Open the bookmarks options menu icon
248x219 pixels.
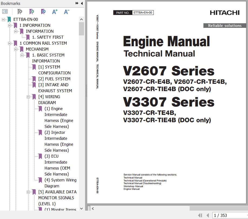[x=5, y=11]
